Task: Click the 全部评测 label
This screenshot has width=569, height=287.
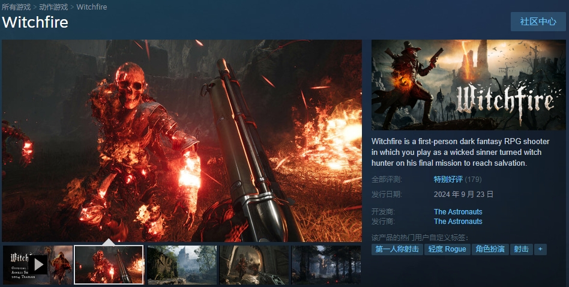Action: click(387, 180)
